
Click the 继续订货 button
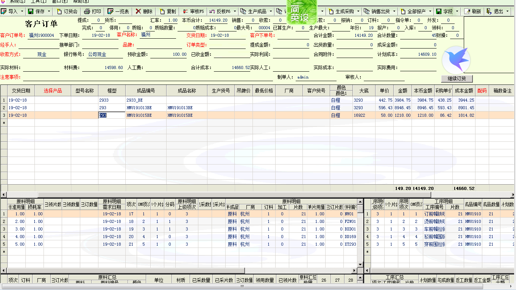(457, 78)
